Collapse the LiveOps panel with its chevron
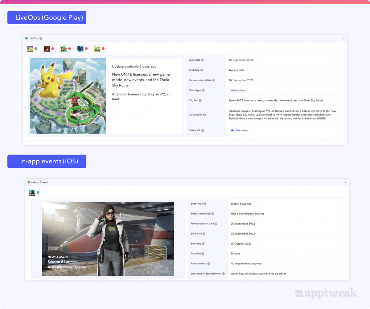Image resolution: width=370 pixels, height=309 pixels. click(x=344, y=38)
